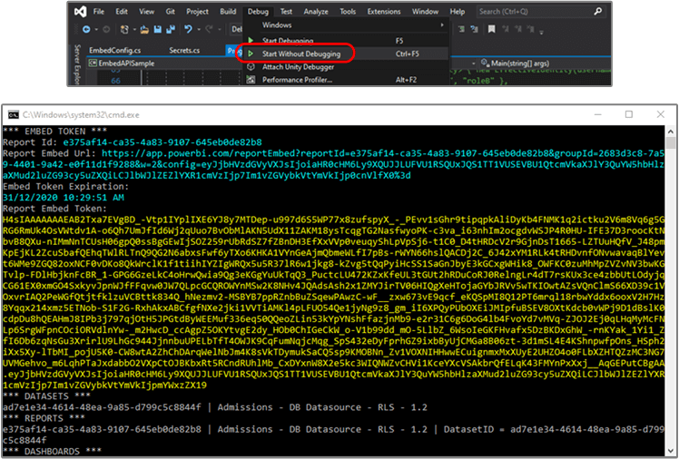Maximize the cmd.exe window

pyautogui.click(x=629, y=114)
